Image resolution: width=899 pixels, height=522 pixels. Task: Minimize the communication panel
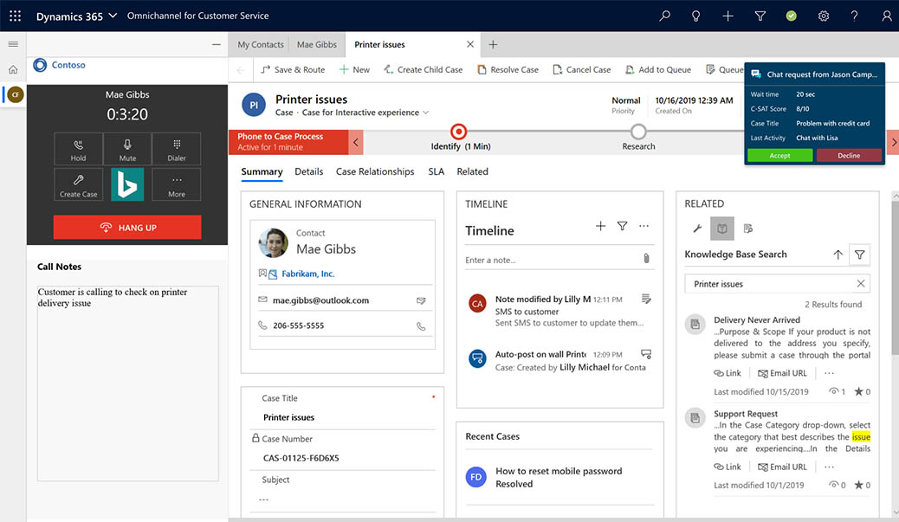[217, 44]
